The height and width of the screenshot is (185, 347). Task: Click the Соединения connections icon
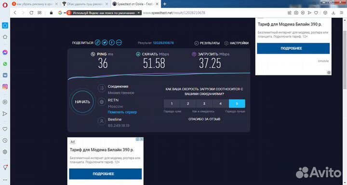(x=102, y=88)
